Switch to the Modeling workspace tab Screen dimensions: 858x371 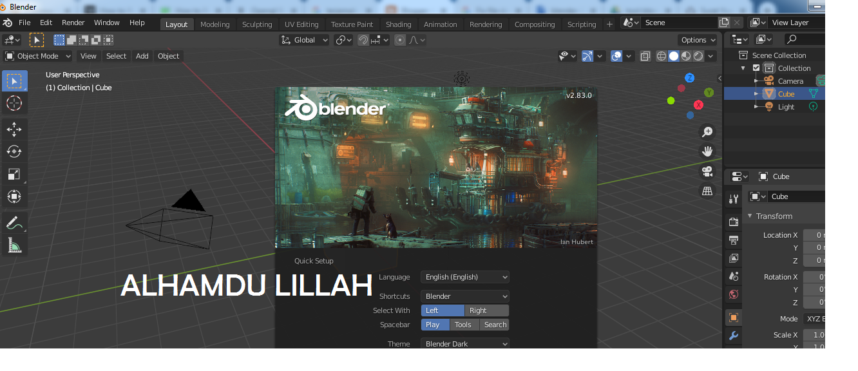click(214, 24)
